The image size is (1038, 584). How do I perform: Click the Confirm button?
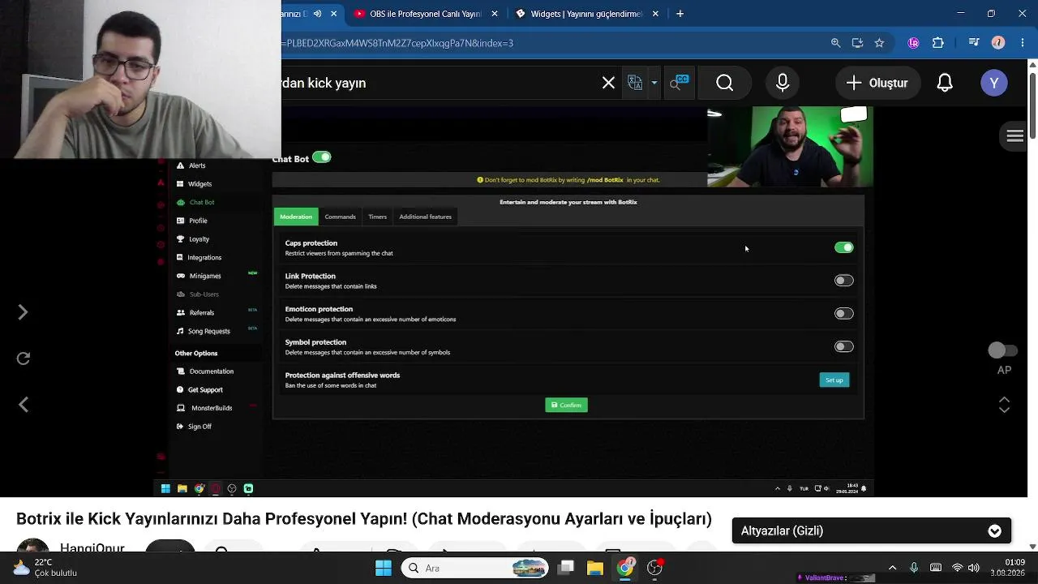coord(566,405)
